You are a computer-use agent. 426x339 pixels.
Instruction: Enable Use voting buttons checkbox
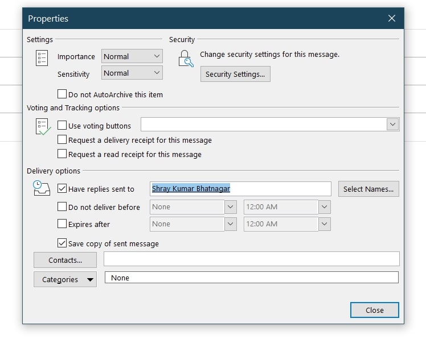(x=62, y=125)
